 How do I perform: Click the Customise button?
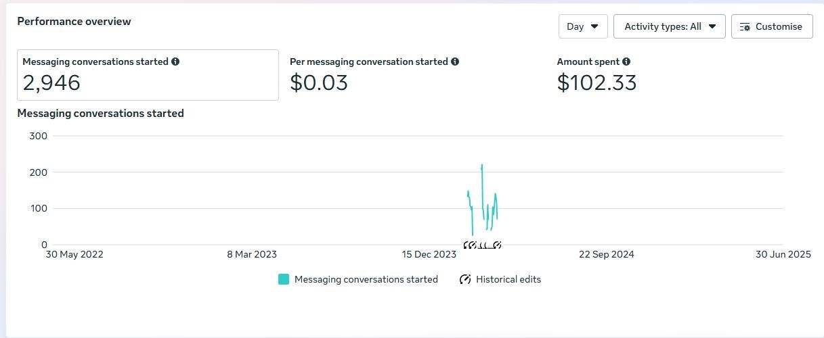coord(772,26)
